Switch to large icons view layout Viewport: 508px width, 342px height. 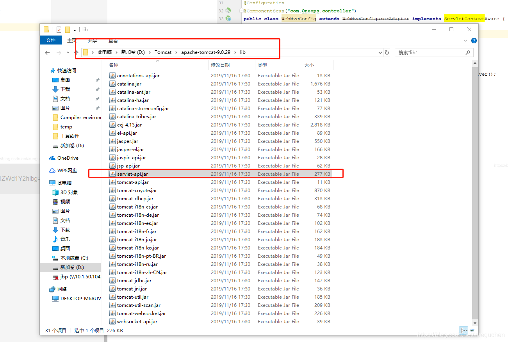point(472,330)
